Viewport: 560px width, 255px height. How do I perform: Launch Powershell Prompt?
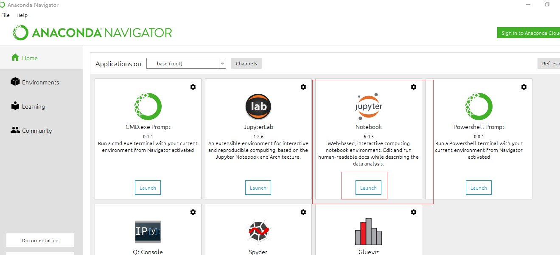click(479, 188)
